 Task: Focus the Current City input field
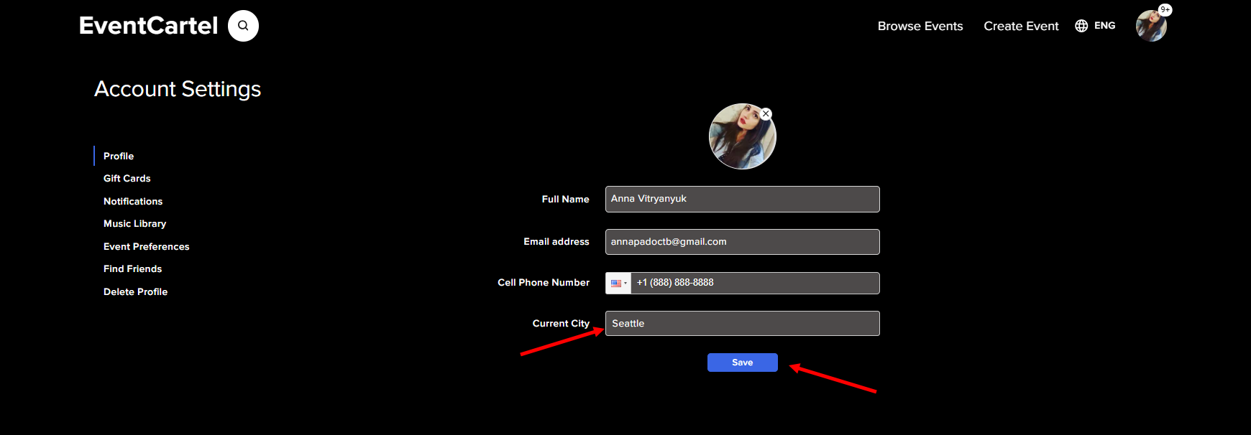(742, 324)
